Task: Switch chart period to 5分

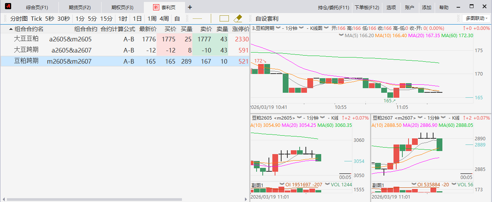Action: (92, 18)
